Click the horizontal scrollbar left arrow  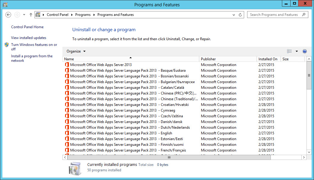(x=65, y=157)
